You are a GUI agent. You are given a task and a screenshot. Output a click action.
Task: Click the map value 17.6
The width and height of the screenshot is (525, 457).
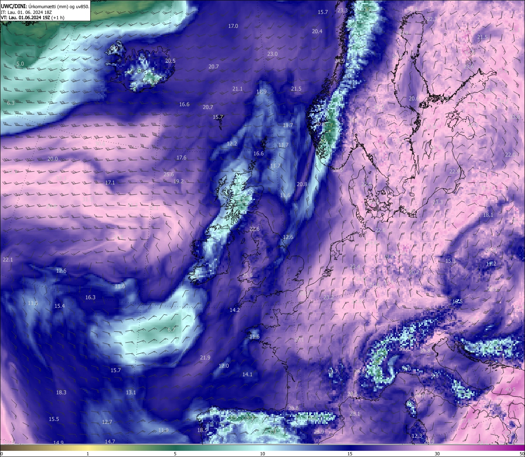181,158
